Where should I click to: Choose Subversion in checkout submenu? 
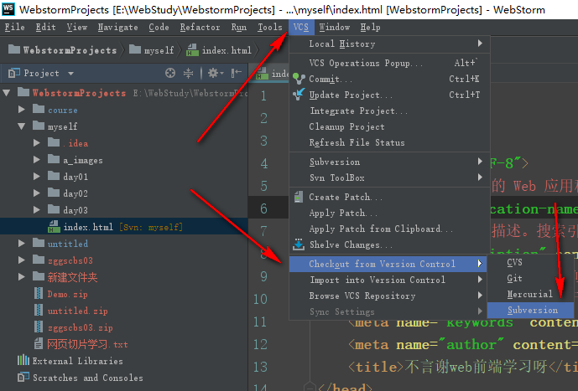[530, 310]
